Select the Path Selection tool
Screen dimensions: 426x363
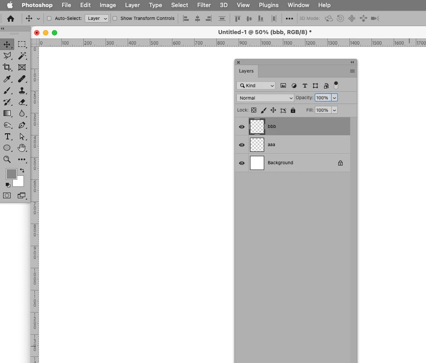pos(22,136)
